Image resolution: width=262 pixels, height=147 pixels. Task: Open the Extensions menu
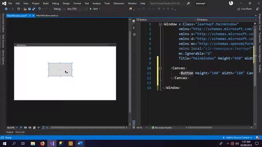(x=119, y=3)
